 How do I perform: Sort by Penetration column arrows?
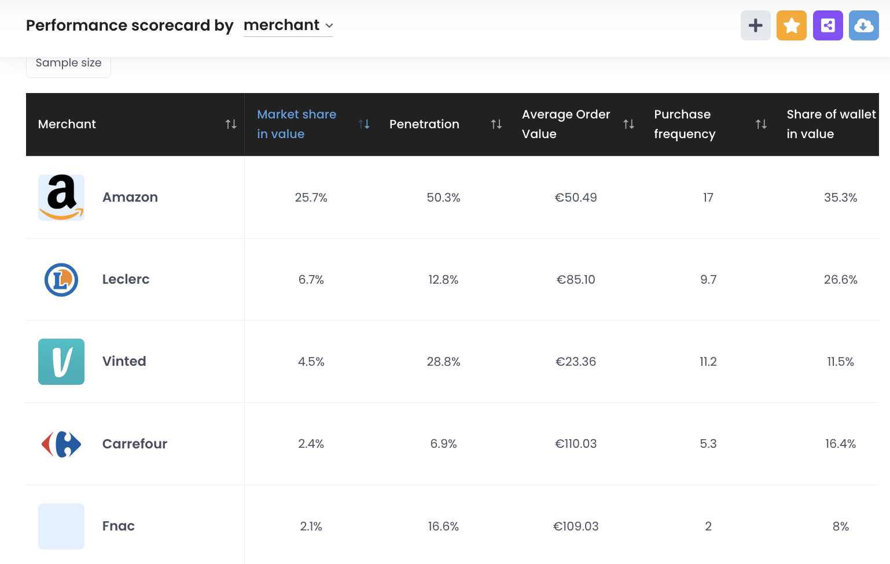pos(497,124)
